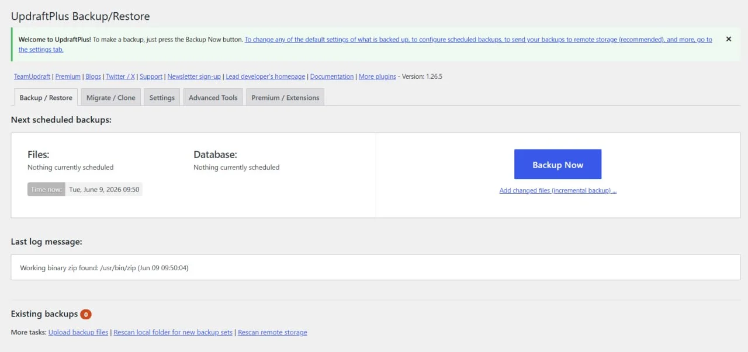Image resolution: width=748 pixels, height=352 pixels.
Task: Open the Twitter / X link
Action: coord(120,76)
